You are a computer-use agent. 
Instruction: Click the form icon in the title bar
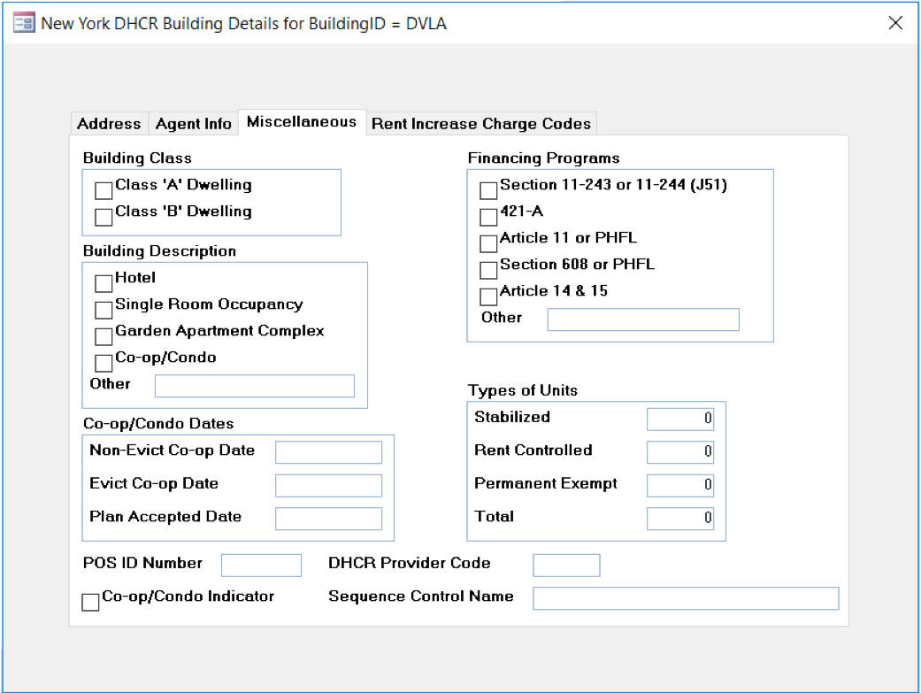click(24, 24)
